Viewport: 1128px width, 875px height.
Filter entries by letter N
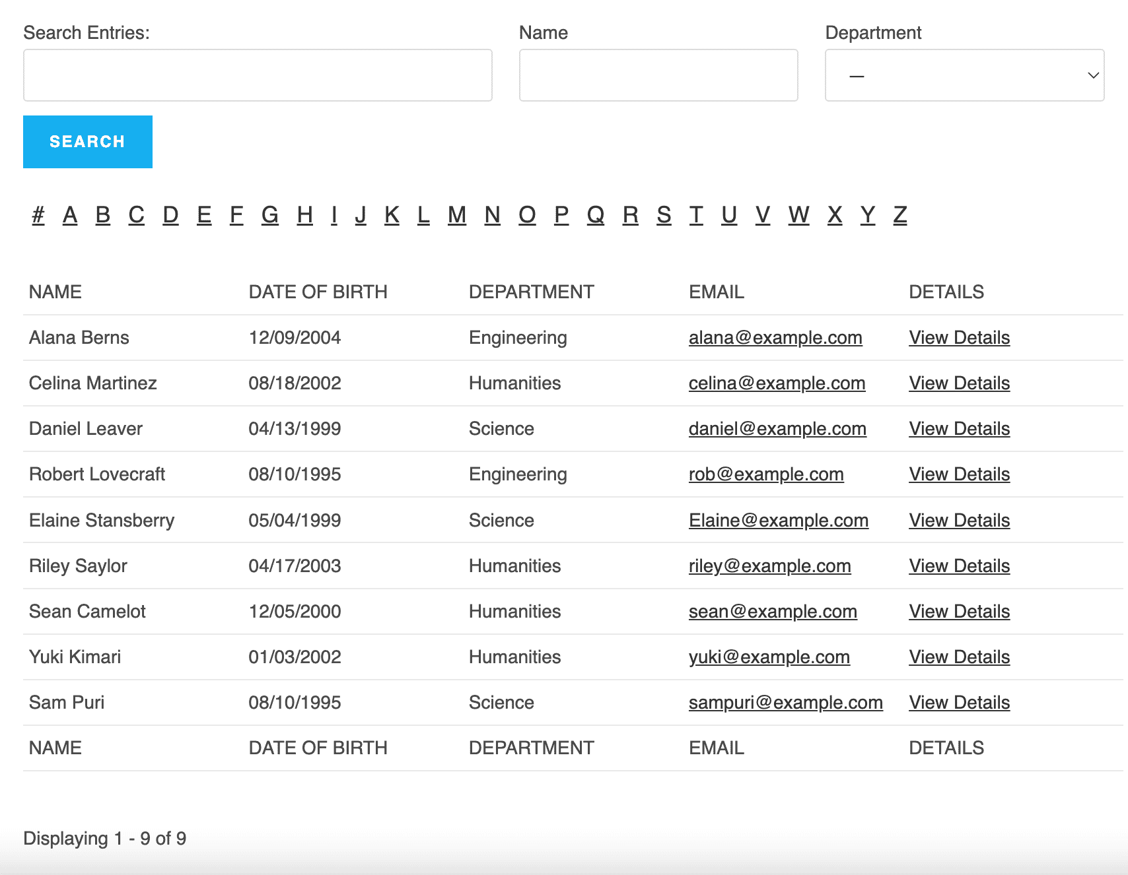pyautogui.click(x=492, y=215)
